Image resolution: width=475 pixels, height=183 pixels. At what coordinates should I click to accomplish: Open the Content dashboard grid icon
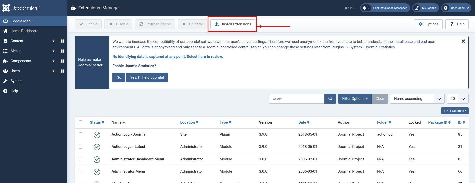pos(62,41)
